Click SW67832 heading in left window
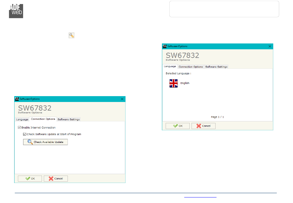This screenshot has width=293, height=203. coord(35,108)
